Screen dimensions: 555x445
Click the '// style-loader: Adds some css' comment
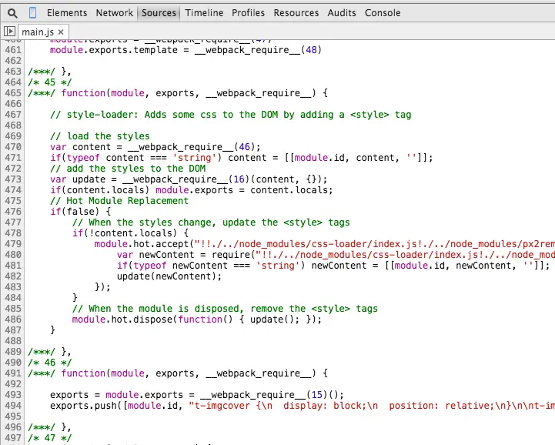click(230, 115)
